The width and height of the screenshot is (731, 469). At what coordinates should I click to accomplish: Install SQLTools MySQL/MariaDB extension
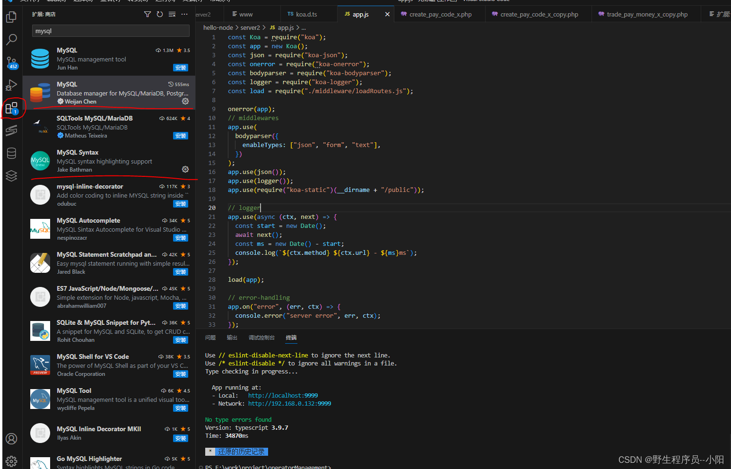[181, 136]
